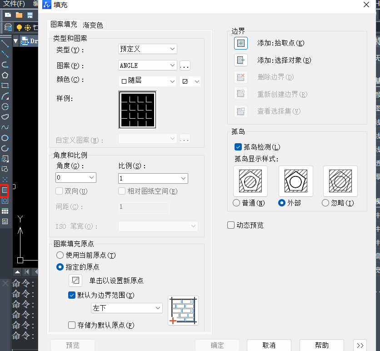
Task: Open the background color dropdown beside 随层
Action: (190, 81)
